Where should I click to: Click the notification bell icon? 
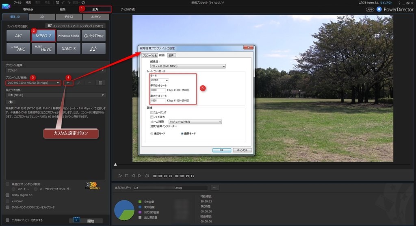pyautogui.click(x=379, y=9)
